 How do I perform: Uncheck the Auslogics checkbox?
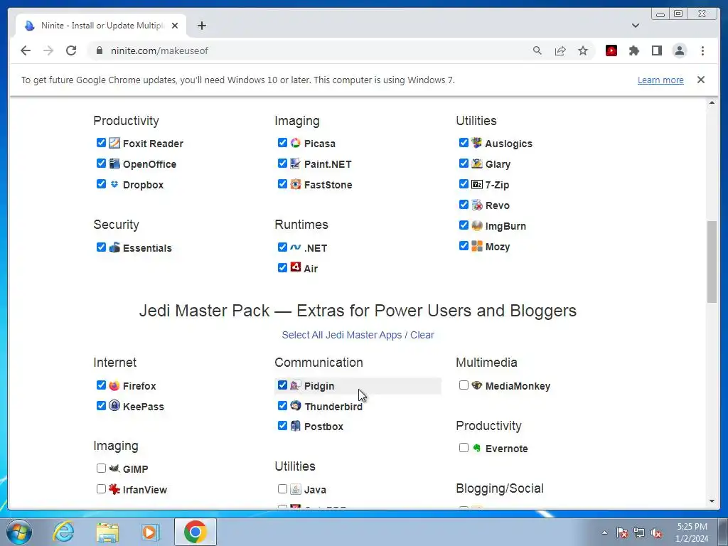point(464,142)
